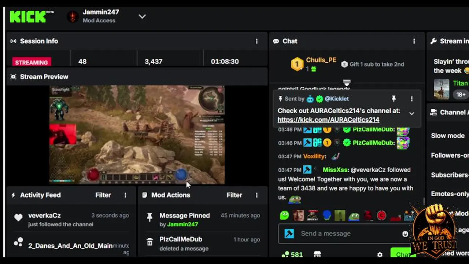469x264 pixels.
Task: Click the trash icon beside PlzCallMeDub
Action: tap(149, 242)
